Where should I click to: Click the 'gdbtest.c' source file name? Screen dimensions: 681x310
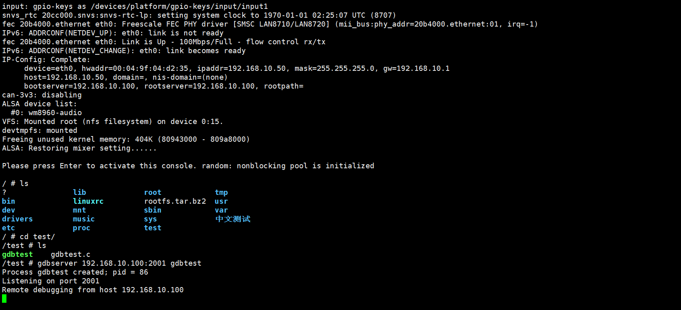pyautogui.click(x=71, y=254)
